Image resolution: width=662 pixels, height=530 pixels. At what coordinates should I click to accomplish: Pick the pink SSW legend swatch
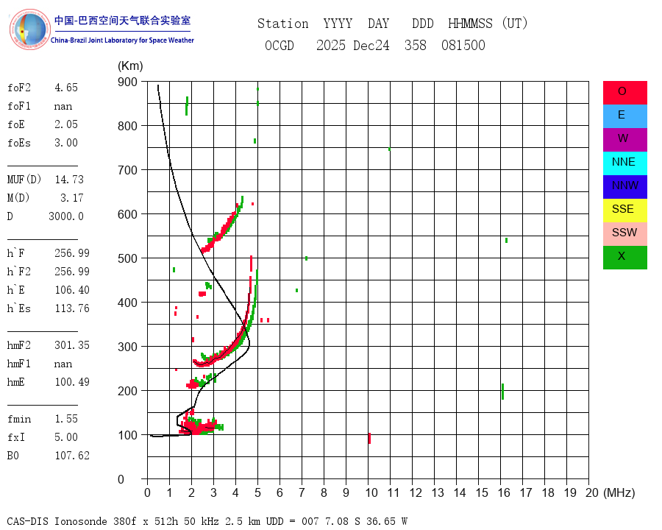(624, 234)
